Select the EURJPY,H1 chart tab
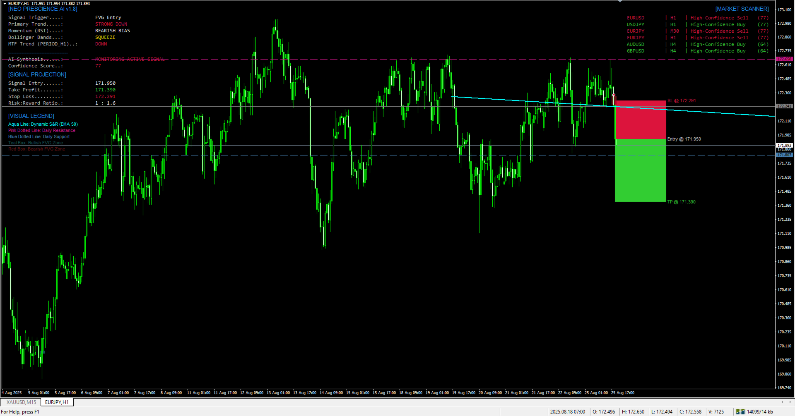This screenshot has height=416, width=795. 57,402
